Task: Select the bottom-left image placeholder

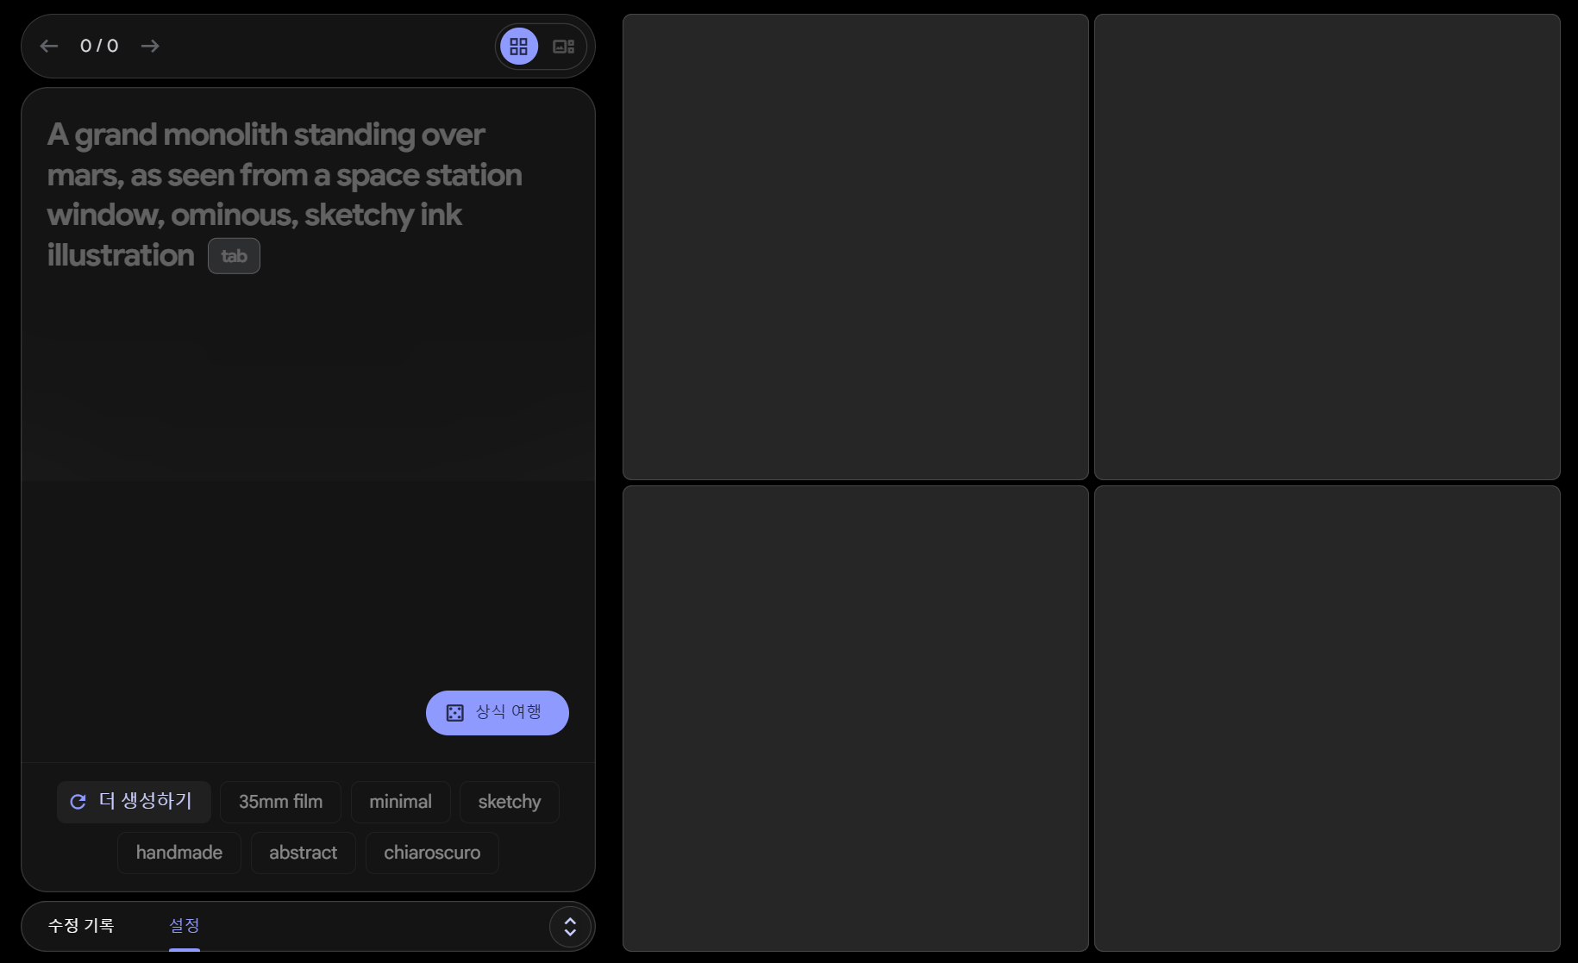Action: [x=855, y=718]
